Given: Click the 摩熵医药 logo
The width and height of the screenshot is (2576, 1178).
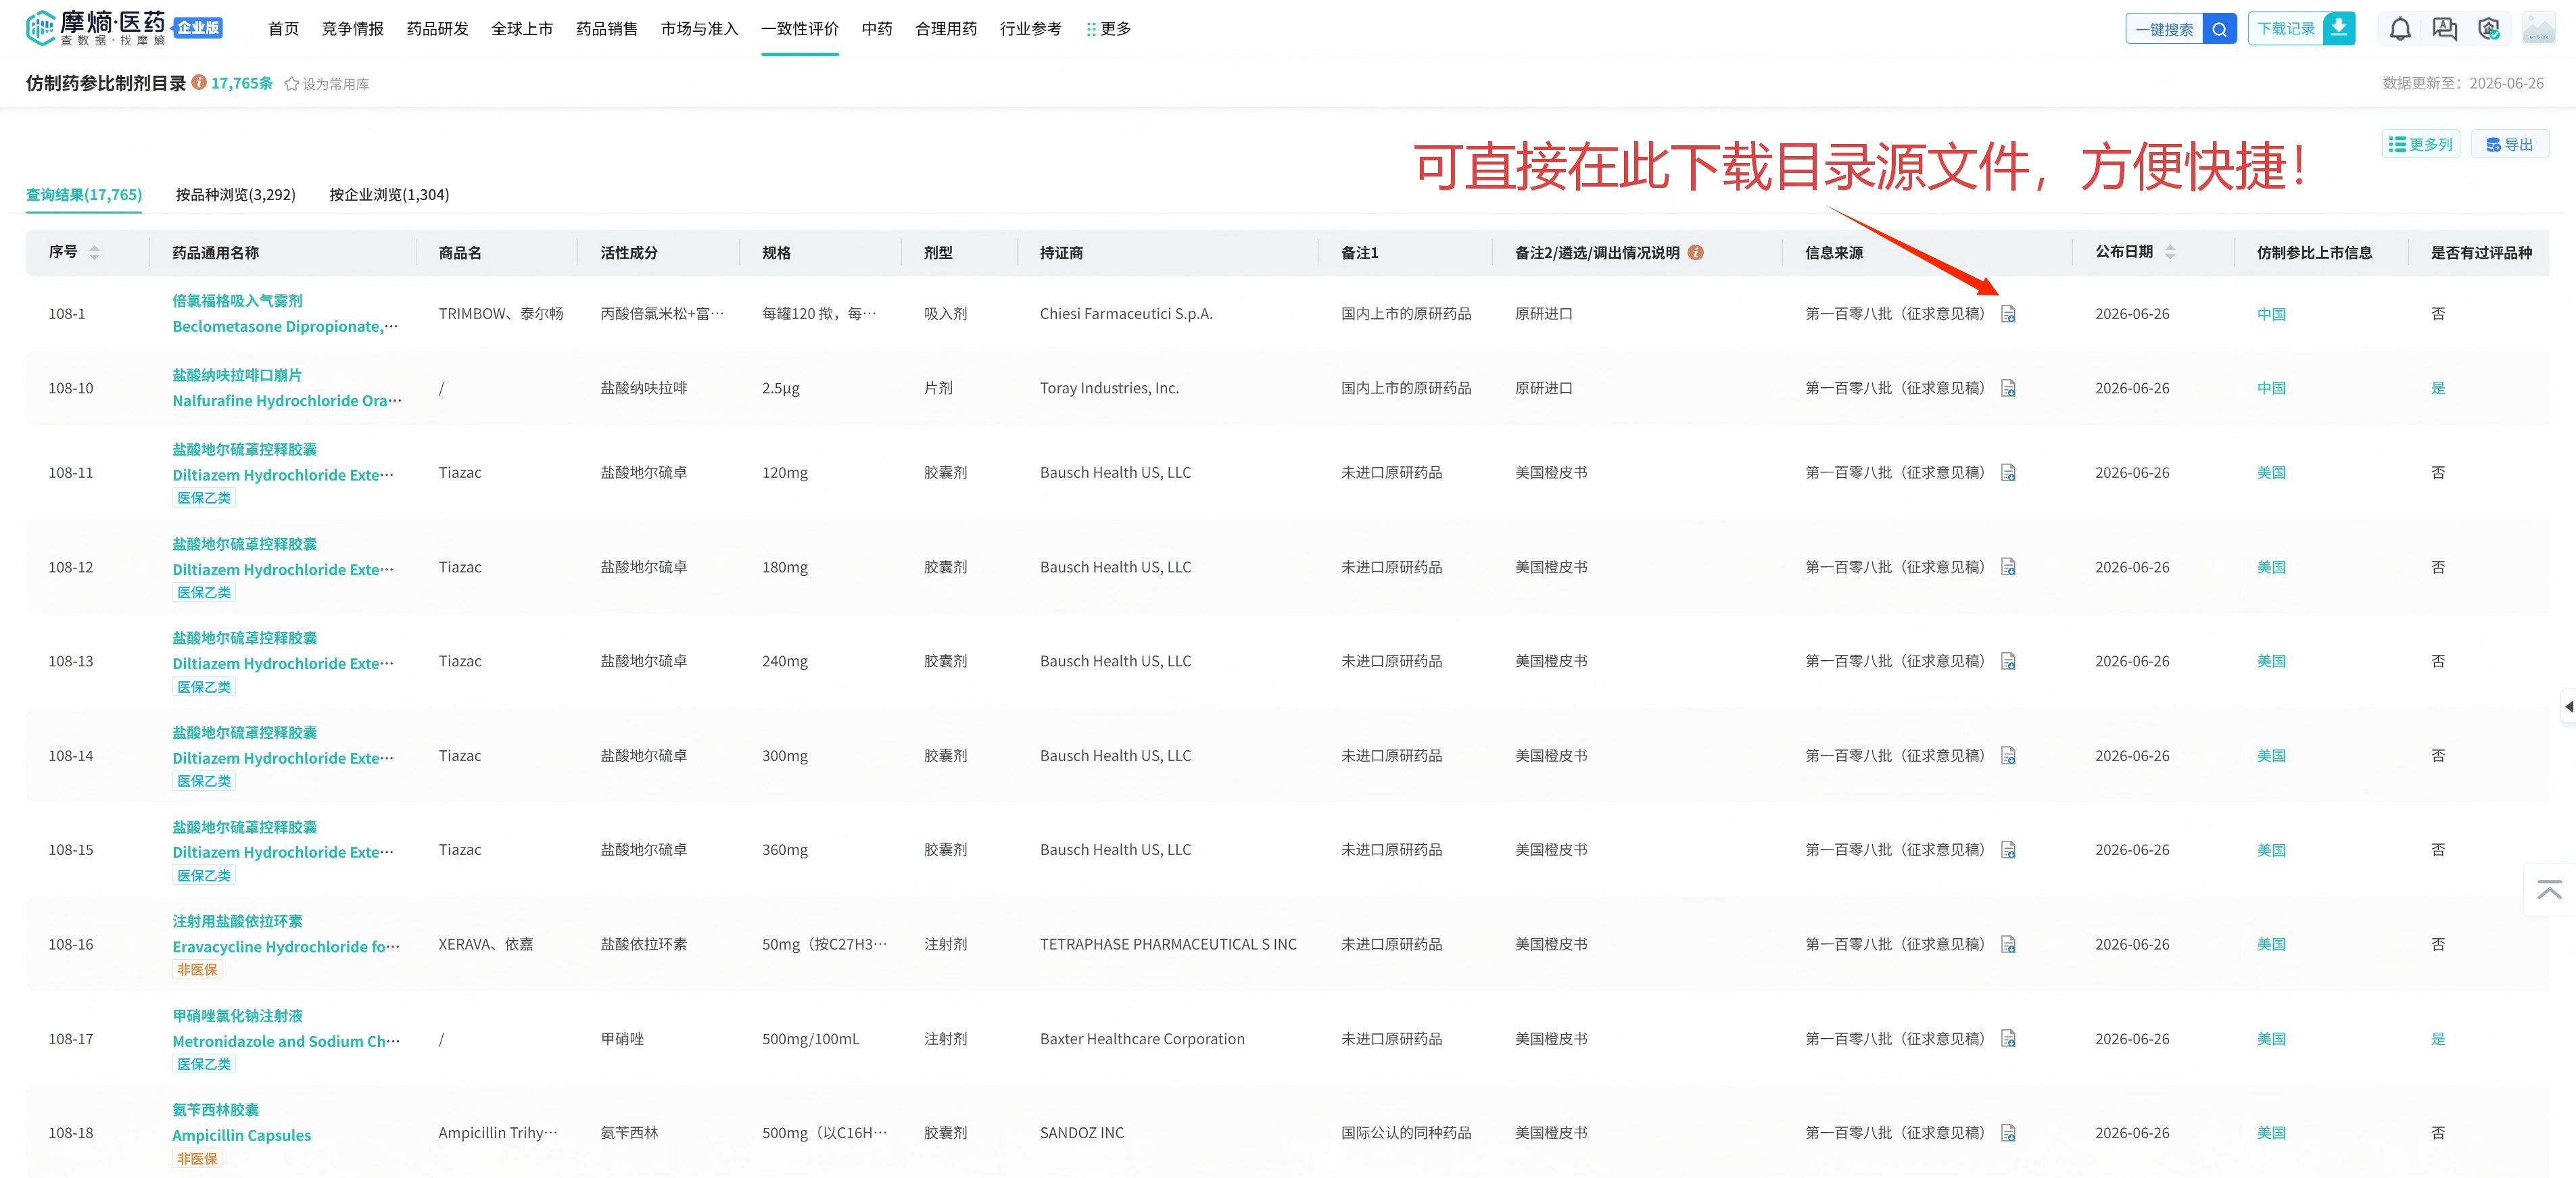Looking at the screenshot, I should coord(96,28).
